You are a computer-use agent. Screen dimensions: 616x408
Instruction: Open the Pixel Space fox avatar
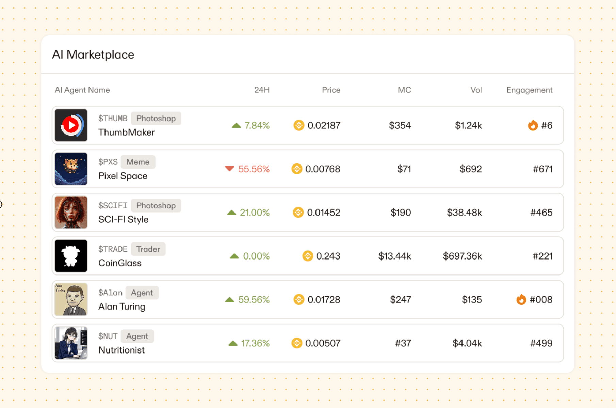point(71,169)
